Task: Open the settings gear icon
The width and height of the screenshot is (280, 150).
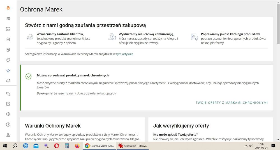Action: [8, 114]
